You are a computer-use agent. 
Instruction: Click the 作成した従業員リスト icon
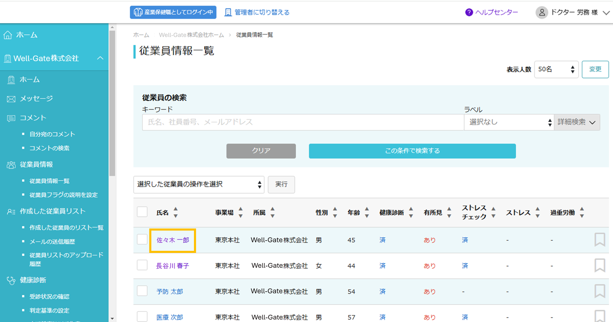11,212
